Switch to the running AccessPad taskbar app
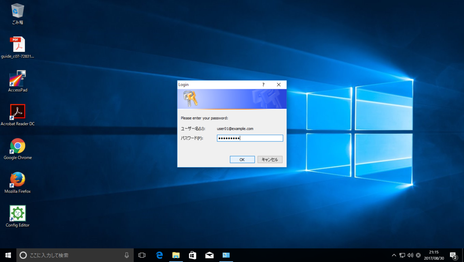 (226, 255)
